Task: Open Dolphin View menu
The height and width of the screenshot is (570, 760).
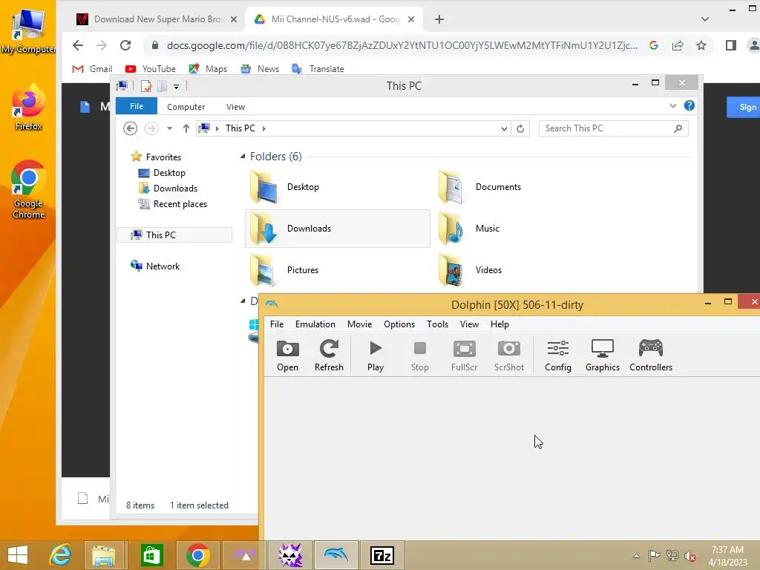Action: 469,324
